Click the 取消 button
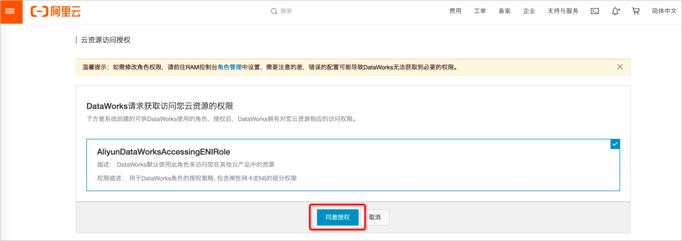 pyautogui.click(x=375, y=217)
